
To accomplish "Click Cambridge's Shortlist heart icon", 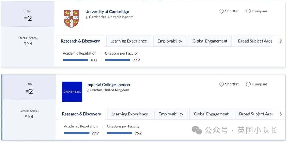I will point(221,11).
